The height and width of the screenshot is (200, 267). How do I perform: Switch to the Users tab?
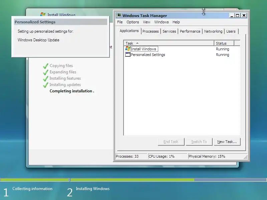(231, 31)
